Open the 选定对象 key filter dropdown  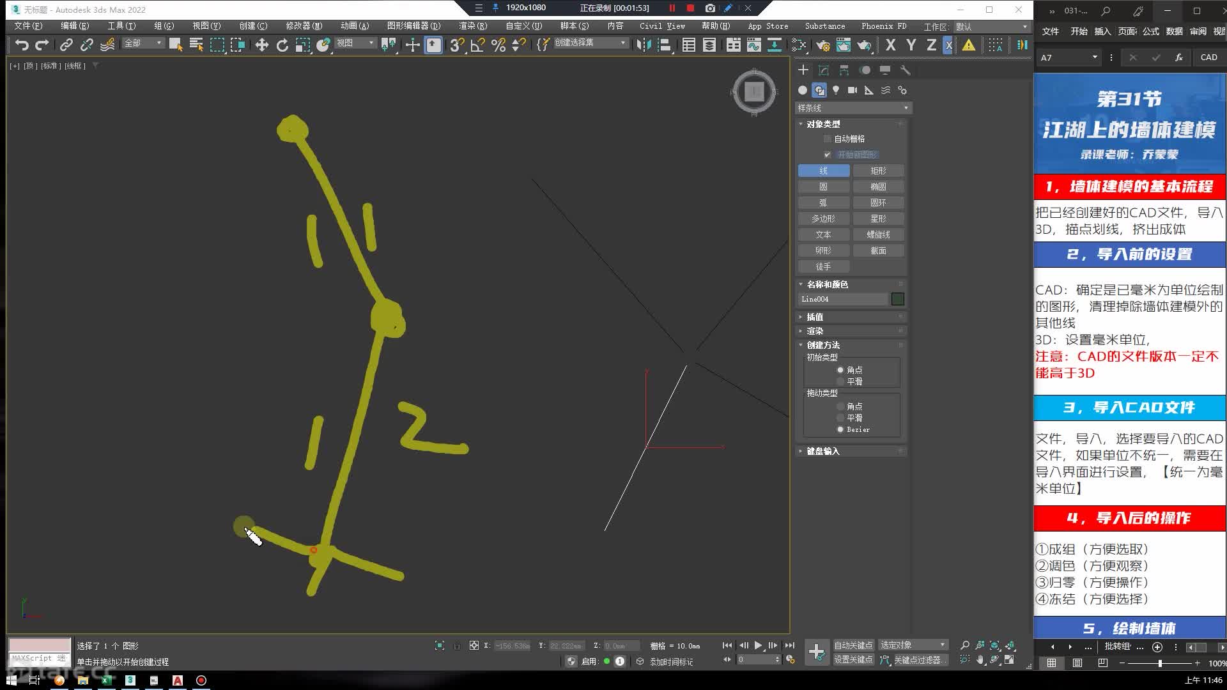(x=913, y=645)
